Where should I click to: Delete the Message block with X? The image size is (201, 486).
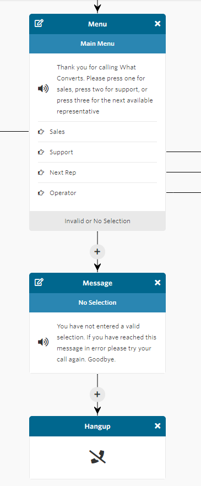point(157,282)
